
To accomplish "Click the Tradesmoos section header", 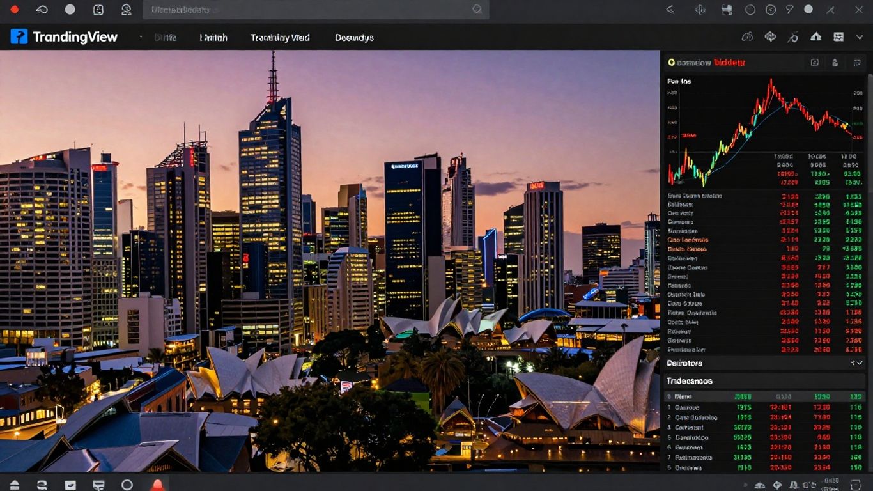I will [765, 380].
